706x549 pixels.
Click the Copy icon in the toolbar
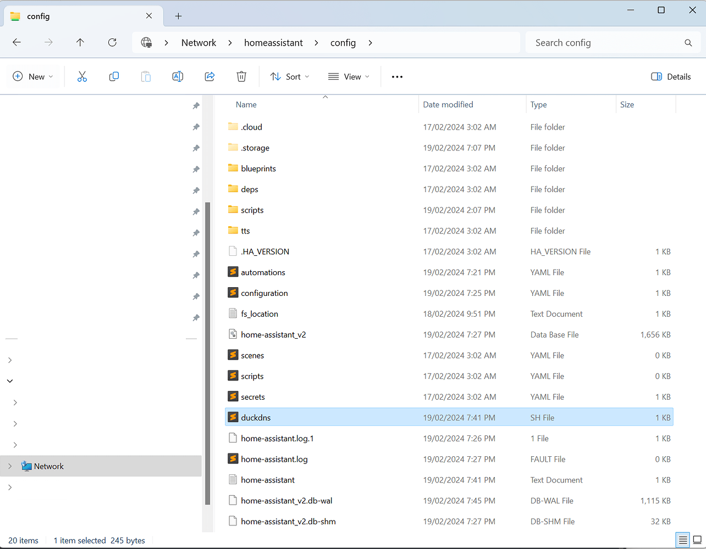pyautogui.click(x=114, y=76)
